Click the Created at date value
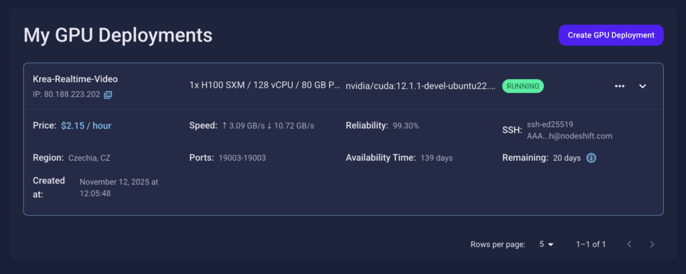 click(x=119, y=187)
